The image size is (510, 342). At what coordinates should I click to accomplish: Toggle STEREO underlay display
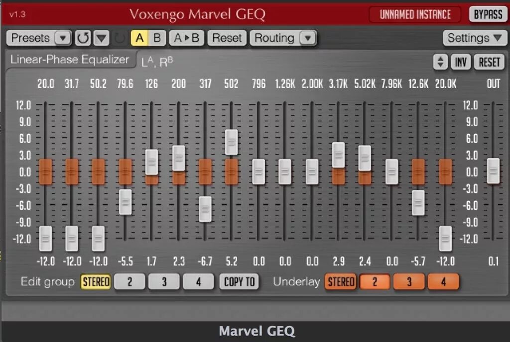pyautogui.click(x=341, y=282)
